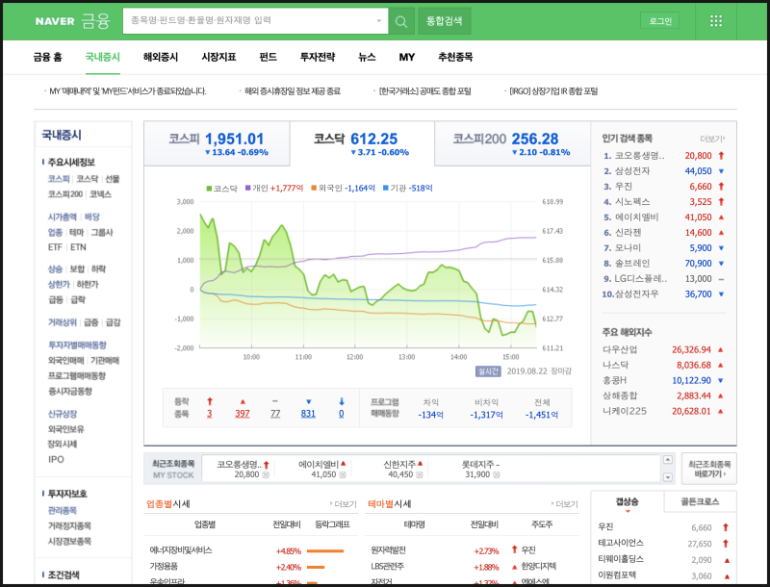This screenshot has height=587, width=770.
Task: Select the 코스피200 index tab
Action: coord(512,143)
